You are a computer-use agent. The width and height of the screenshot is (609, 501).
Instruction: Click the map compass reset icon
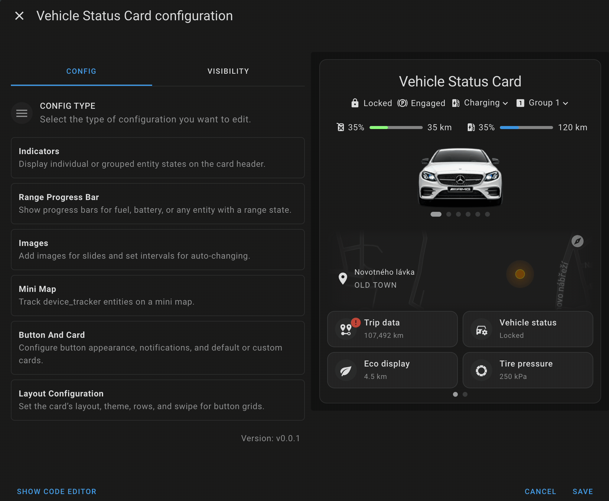pyautogui.click(x=577, y=241)
